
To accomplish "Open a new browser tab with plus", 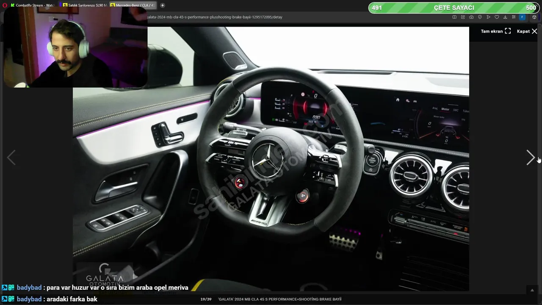I will pyautogui.click(x=162, y=5).
